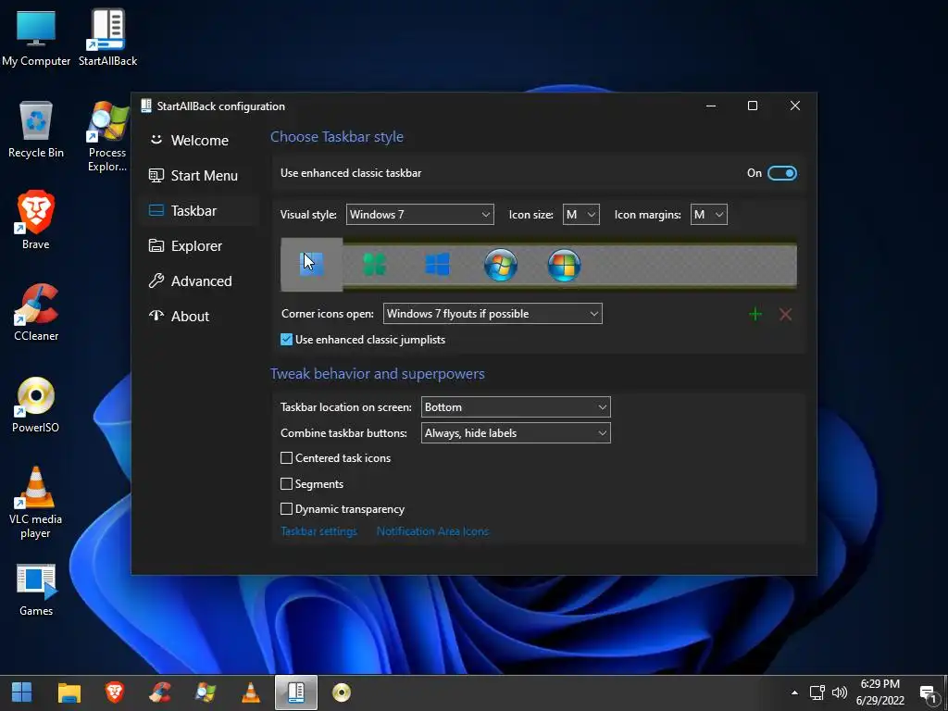Pick the green clover start button icon
Image resolution: width=948 pixels, height=711 pixels.
[x=374, y=265]
